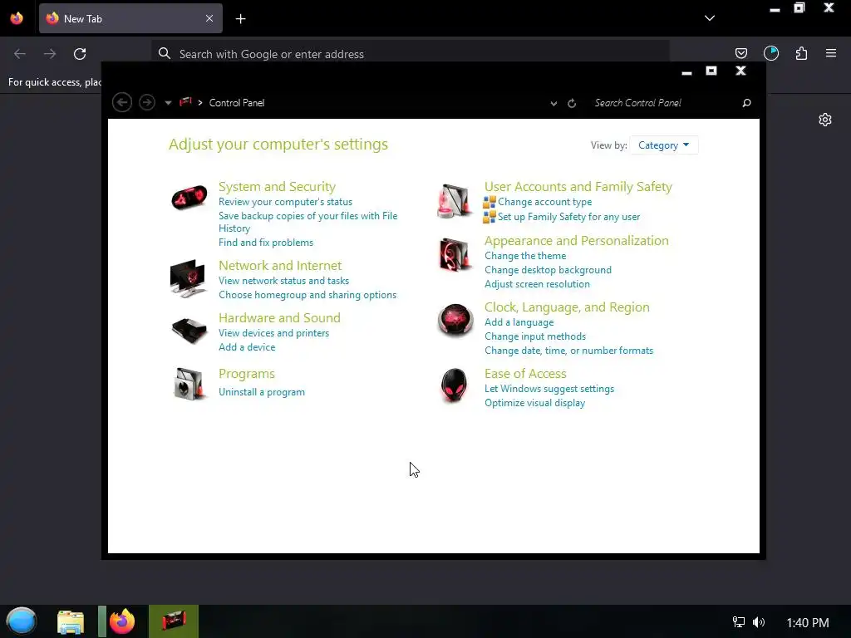This screenshot has height=638, width=851.
Task: Open a new Firefox tab with plus button
Action: pos(240,19)
